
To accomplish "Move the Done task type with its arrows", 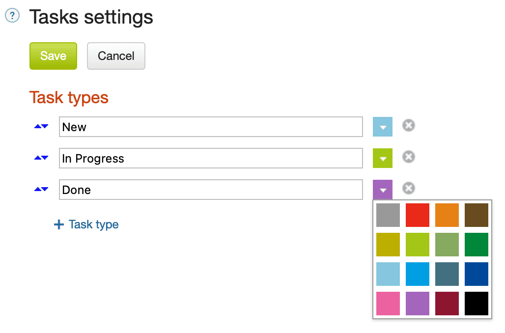I will click(41, 189).
